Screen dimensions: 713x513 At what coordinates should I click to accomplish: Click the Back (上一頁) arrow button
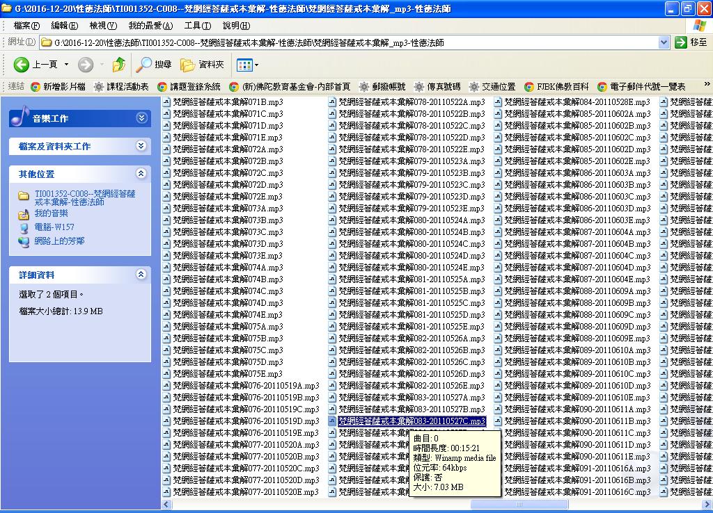22,65
